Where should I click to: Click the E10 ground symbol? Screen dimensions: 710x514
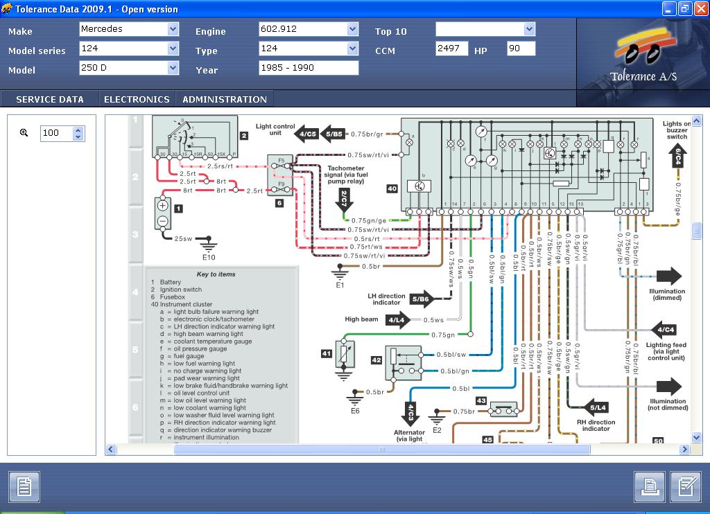(x=208, y=243)
